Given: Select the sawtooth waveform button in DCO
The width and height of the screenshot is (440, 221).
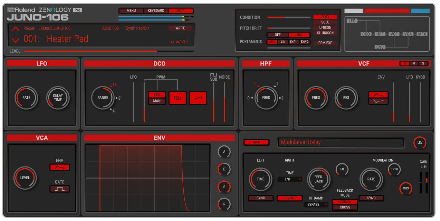Looking at the screenshot, I should [x=198, y=98].
